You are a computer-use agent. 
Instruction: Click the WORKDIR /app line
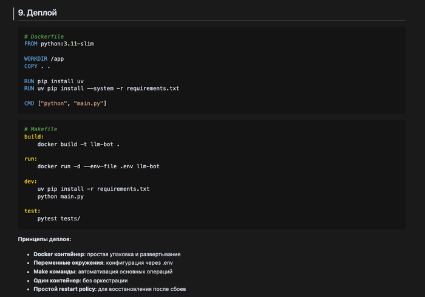(x=44, y=59)
